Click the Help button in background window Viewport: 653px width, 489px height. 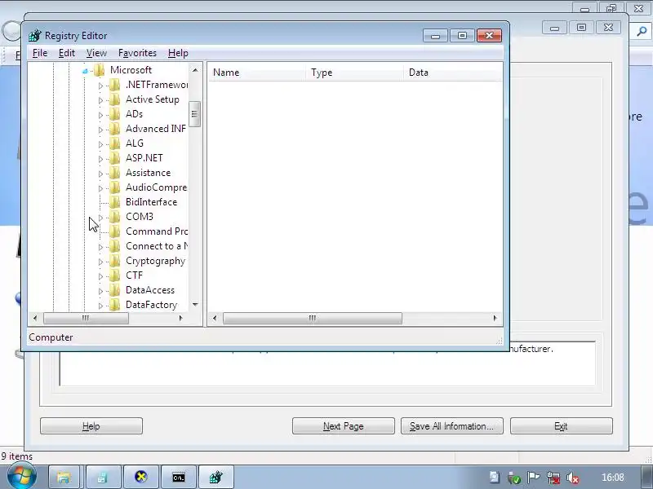coord(91,426)
